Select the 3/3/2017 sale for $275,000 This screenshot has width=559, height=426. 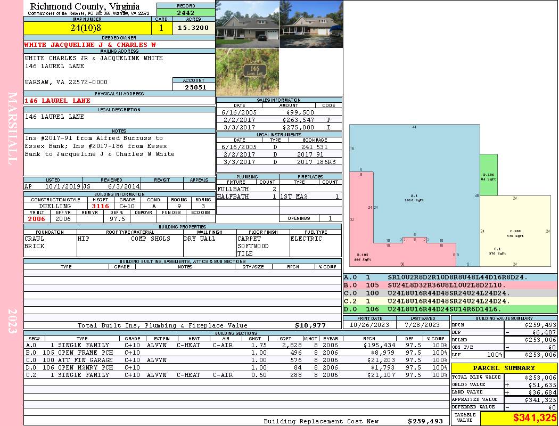[279, 127]
